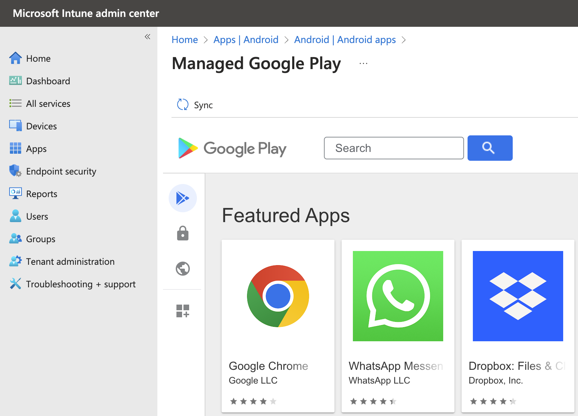Click the WhatsApp Messenger app title

coord(396,366)
